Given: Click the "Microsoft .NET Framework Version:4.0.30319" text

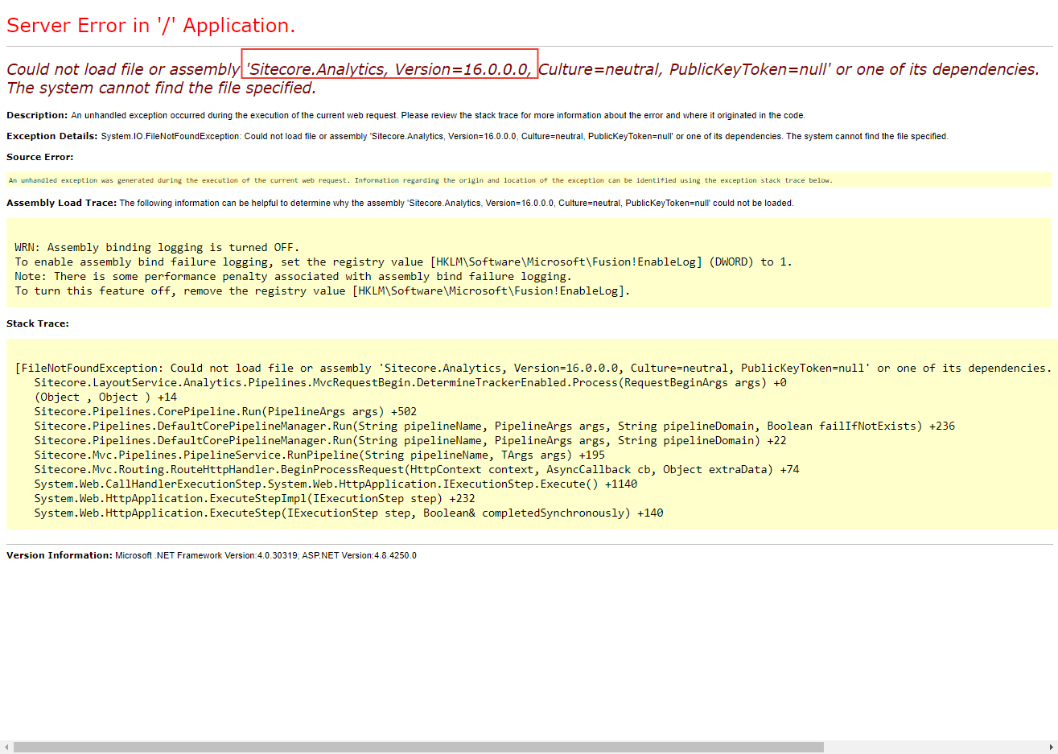Looking at the screenshot, I should click(207, 555).
